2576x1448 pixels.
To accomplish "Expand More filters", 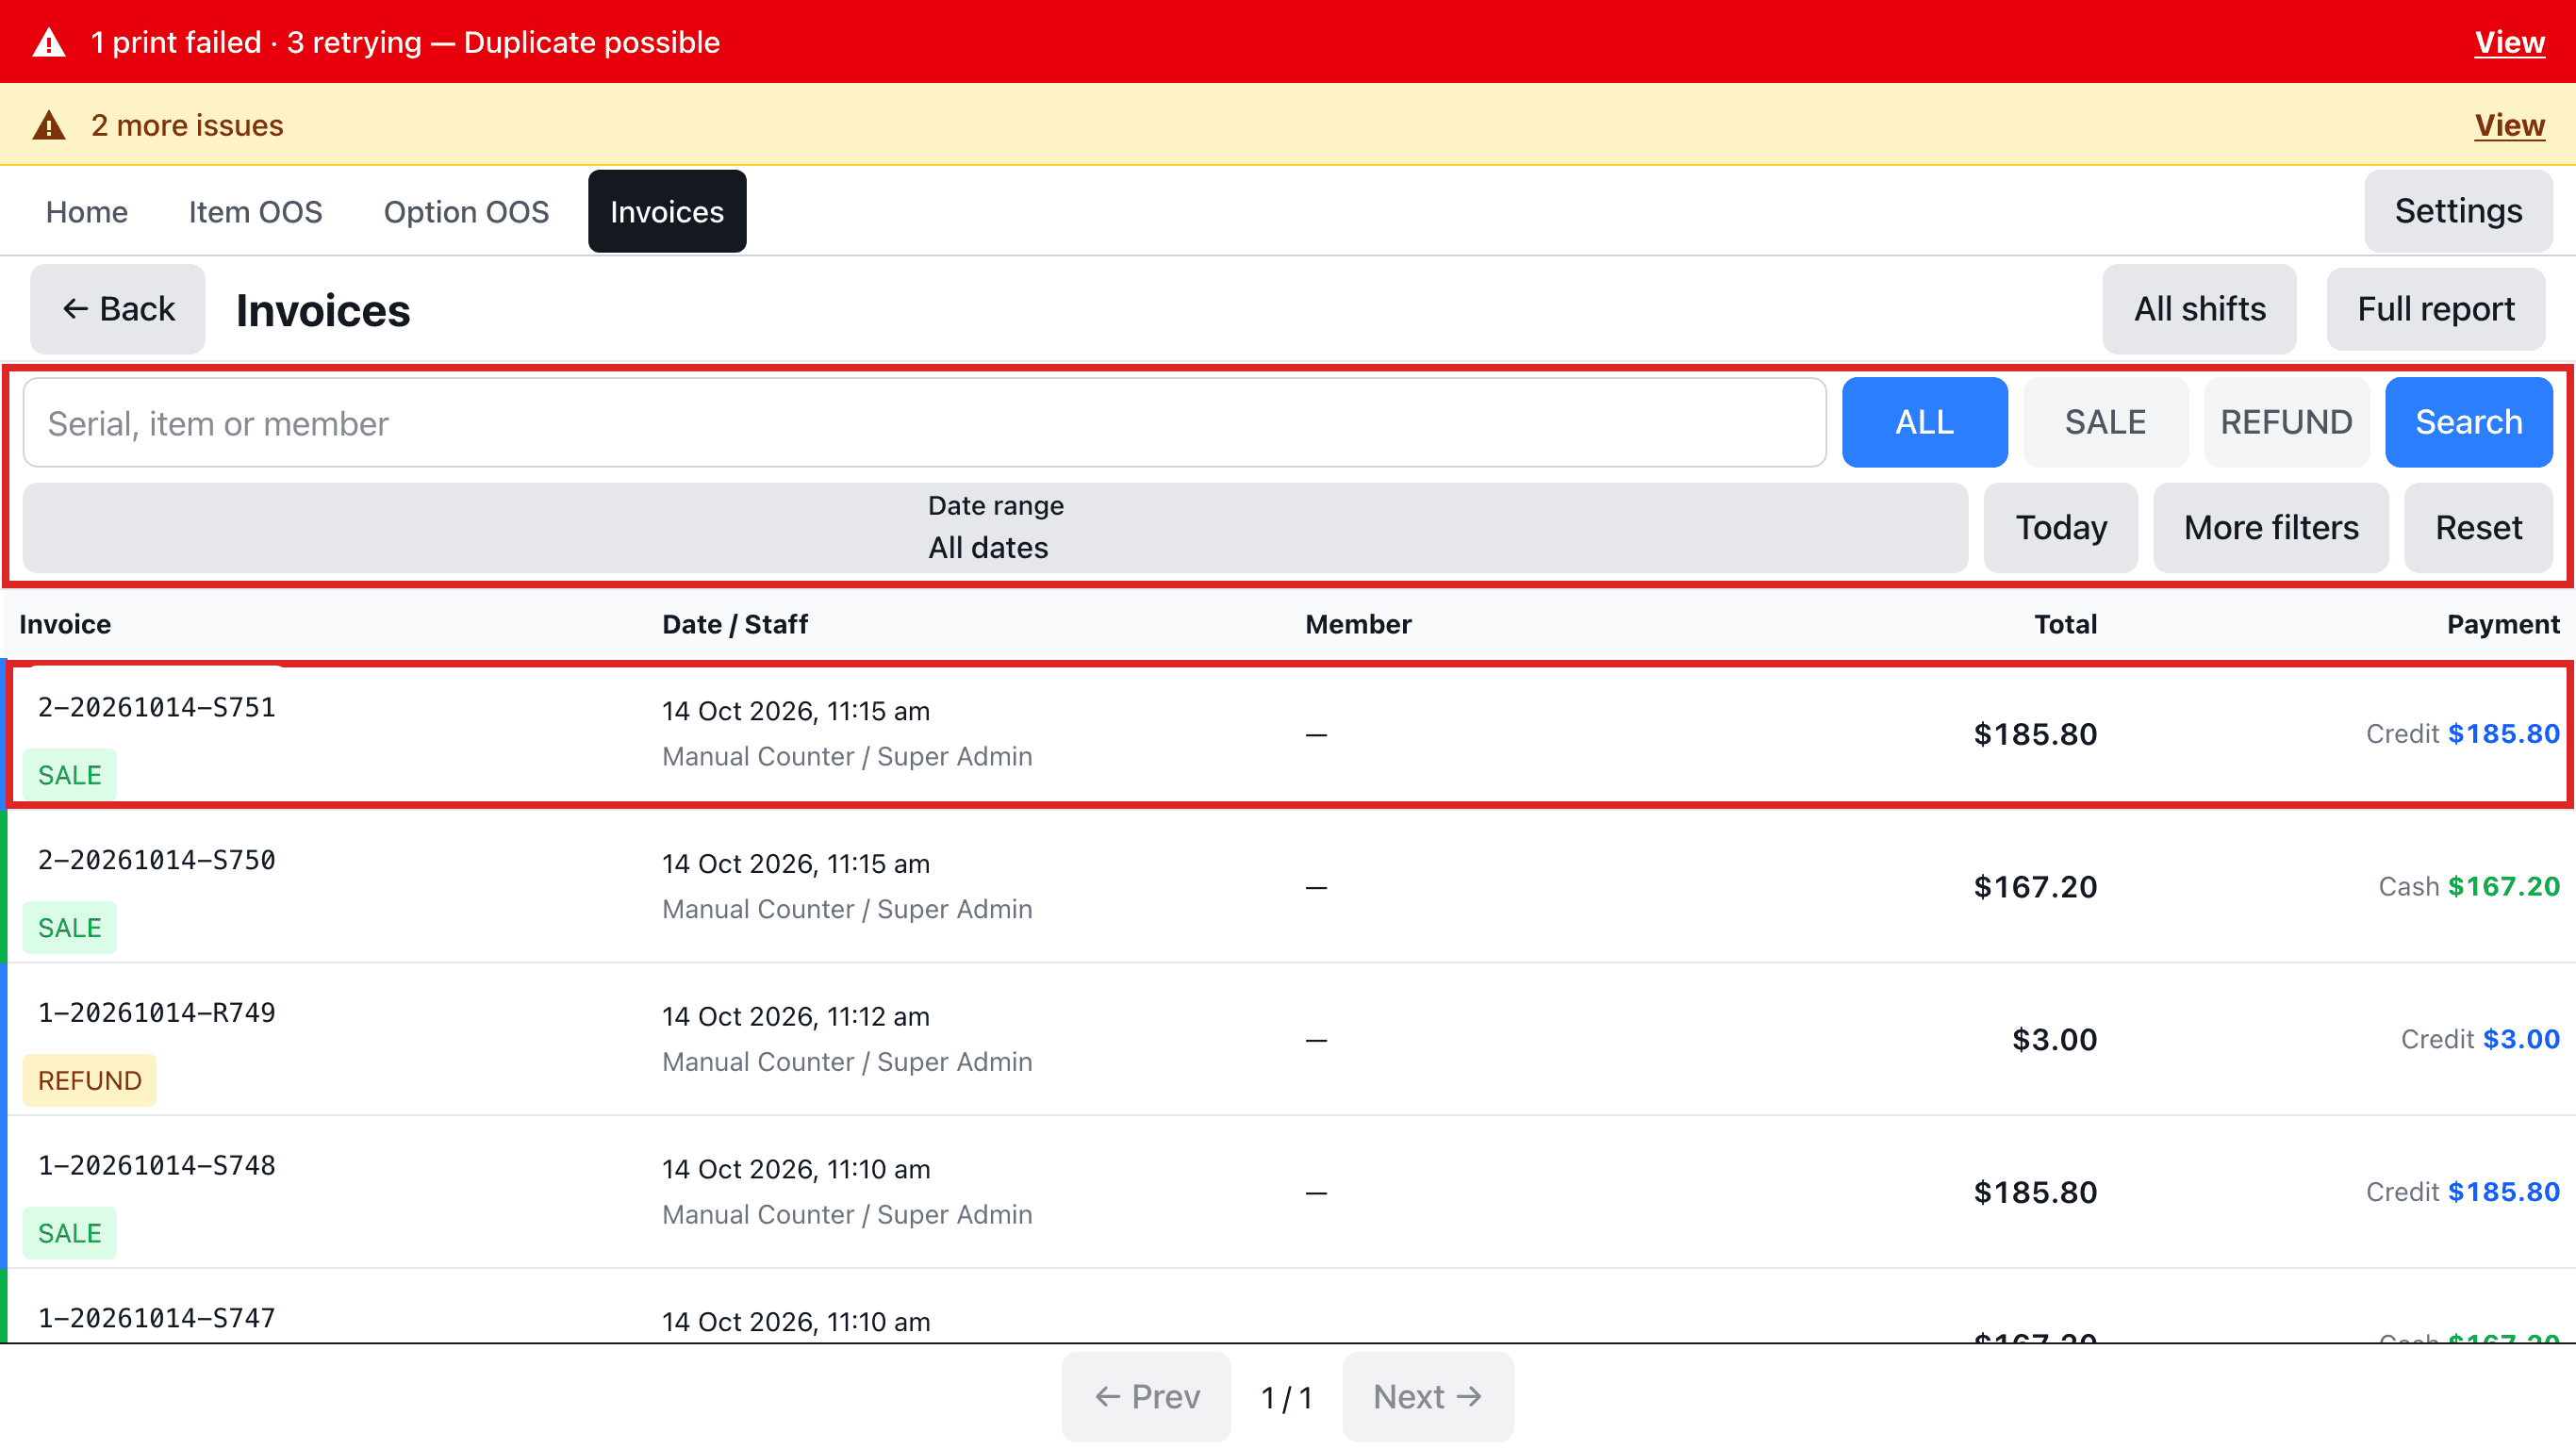I will pyautogui.click(x=2271, y=527).
